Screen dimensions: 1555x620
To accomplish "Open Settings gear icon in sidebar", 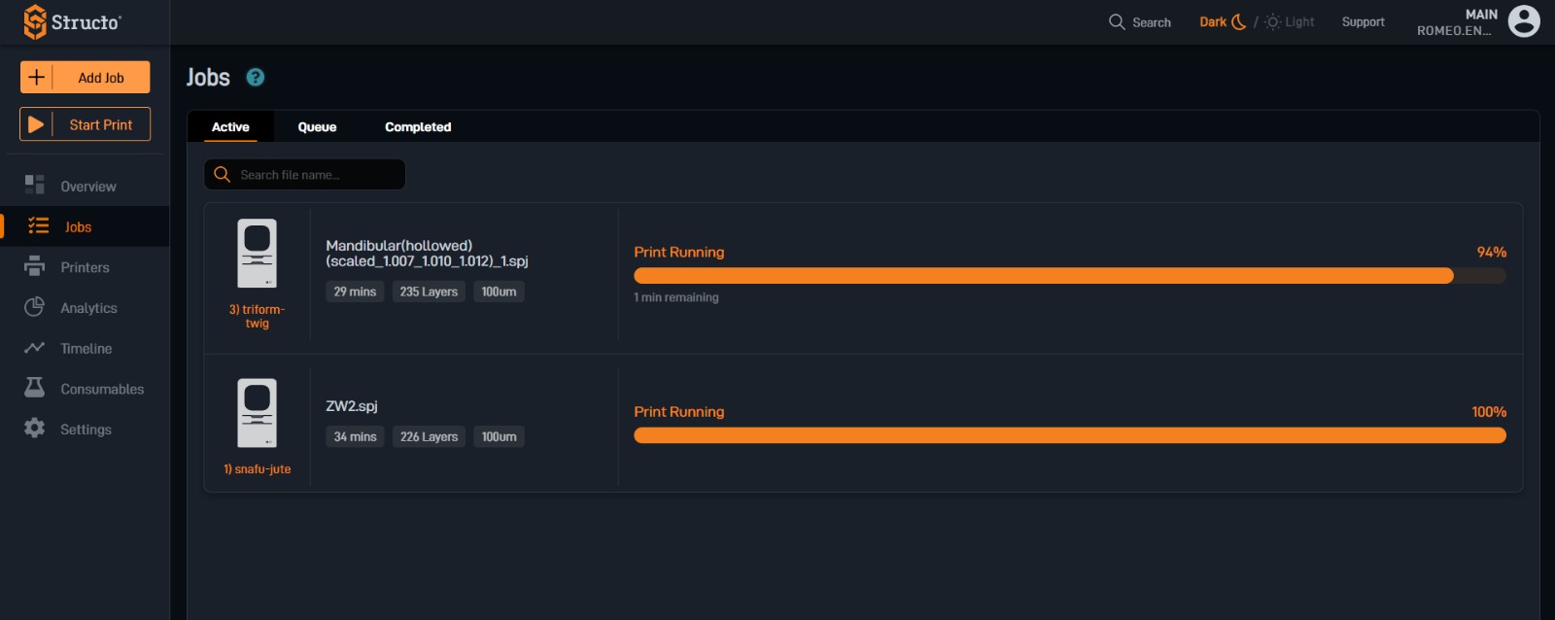I will [35, 429].
